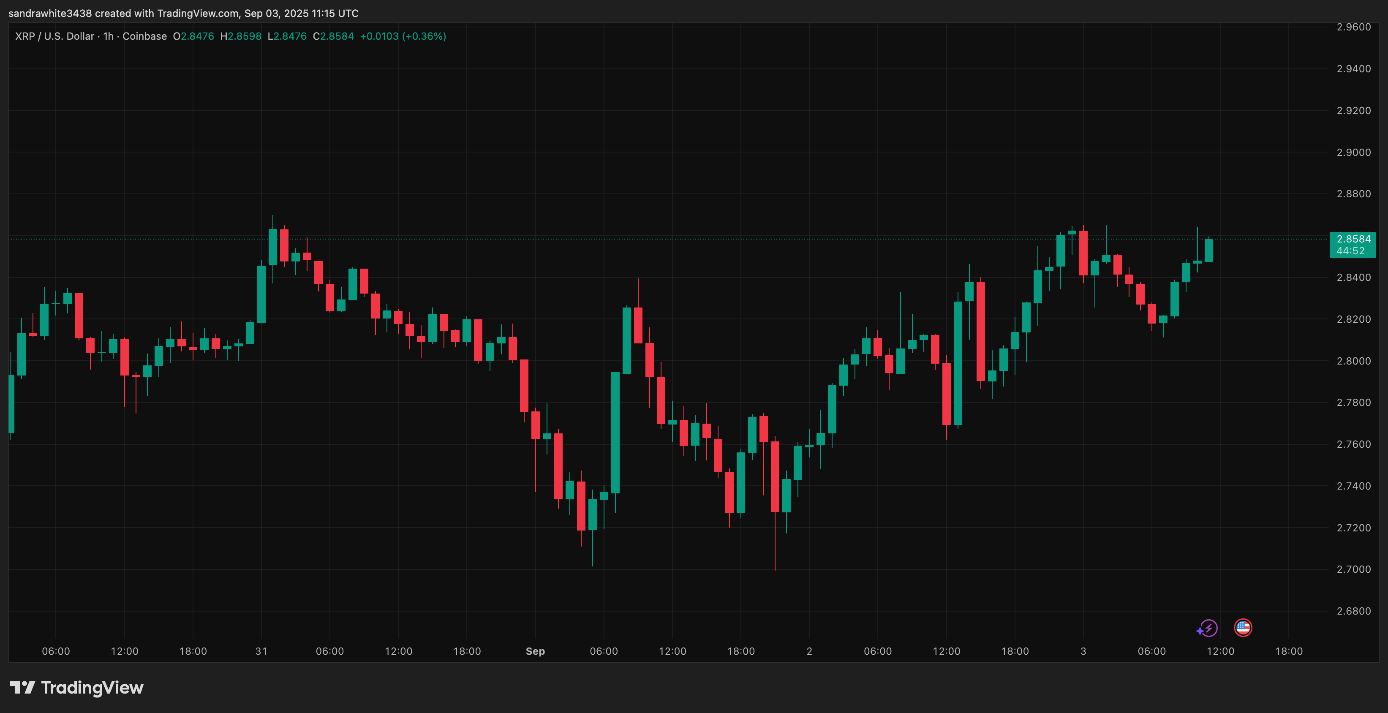
Task: Click the 'Sep' date marker on time axis
Action: tap(535, 651)
